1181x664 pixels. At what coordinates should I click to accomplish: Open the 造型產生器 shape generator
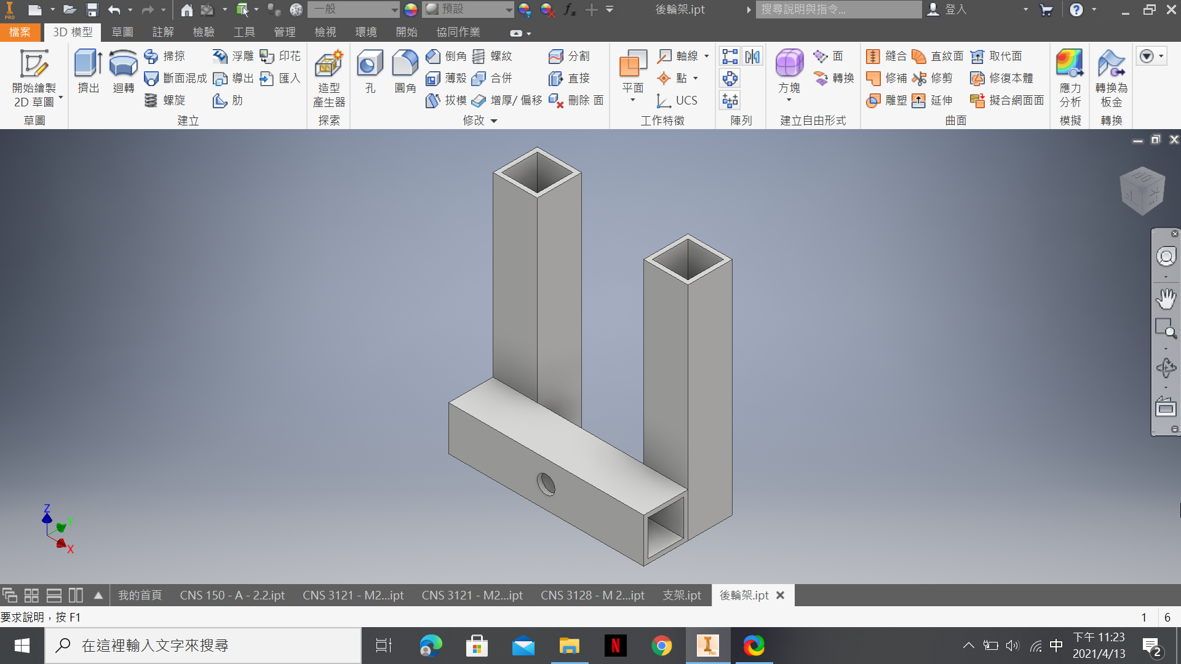coord(328,79)
